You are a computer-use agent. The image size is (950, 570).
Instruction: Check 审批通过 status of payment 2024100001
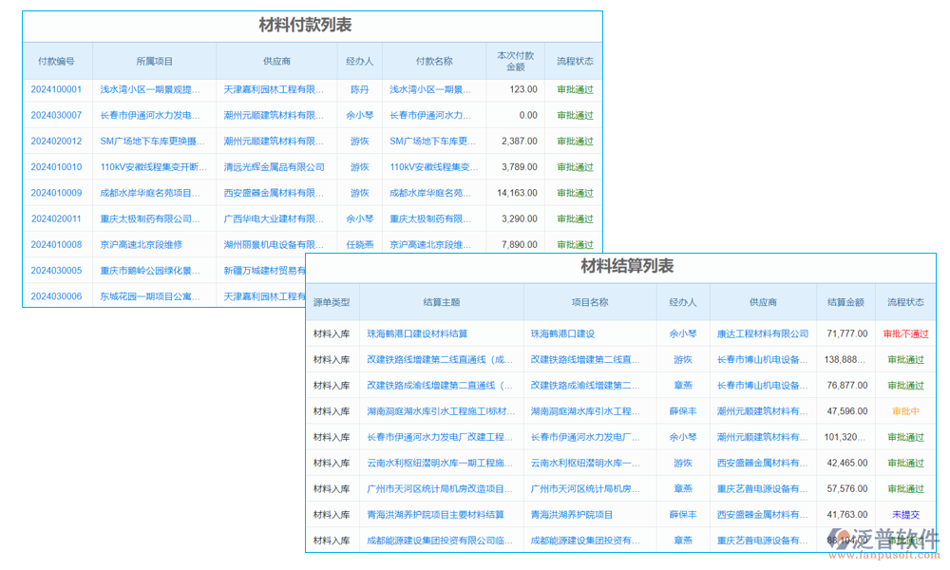(574, 89)
